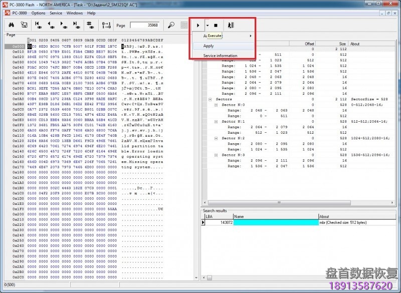Click the bit inversion 0→1 icon
The image size is (401, 293).
106,25
